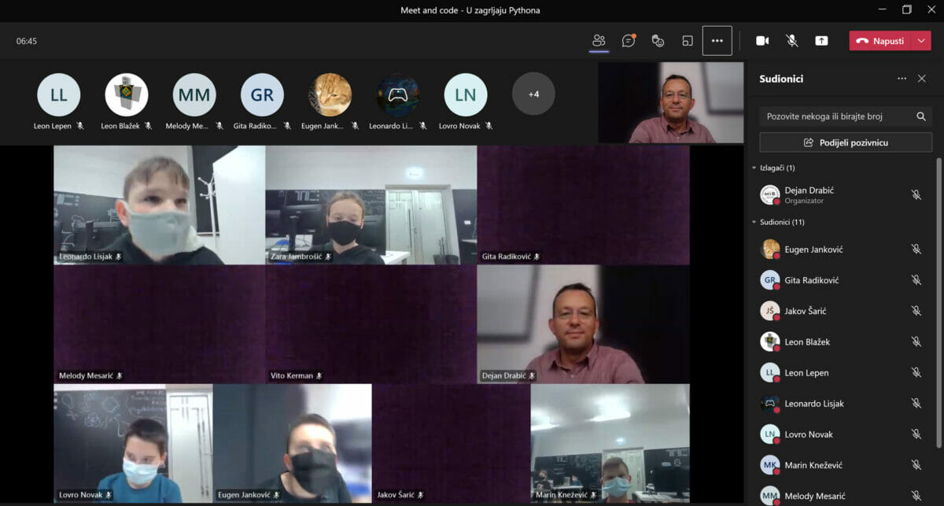Click the +4 overflow participants bubble

[x=533, y=94]
